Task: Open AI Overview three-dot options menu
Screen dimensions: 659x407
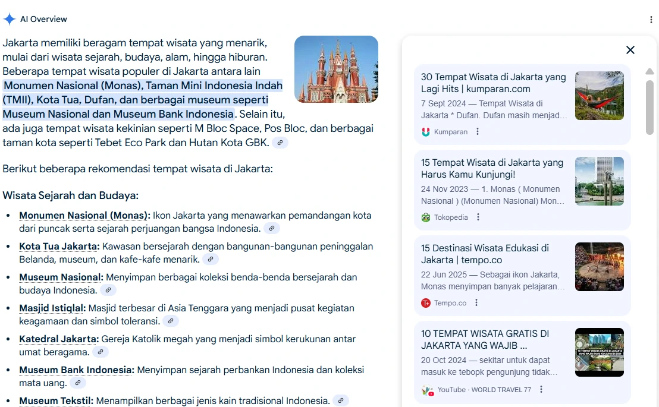Action: pyautogui.click(x=651, y=20)
